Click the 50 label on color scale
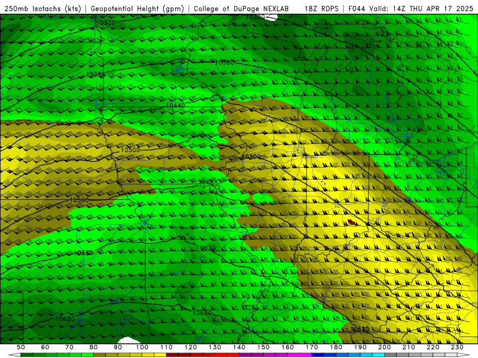The height and width of the screenshot is (358, 478). coord(21,347)
